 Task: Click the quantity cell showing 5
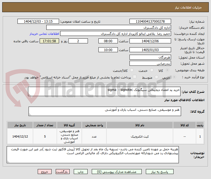(x=45, y=136)
